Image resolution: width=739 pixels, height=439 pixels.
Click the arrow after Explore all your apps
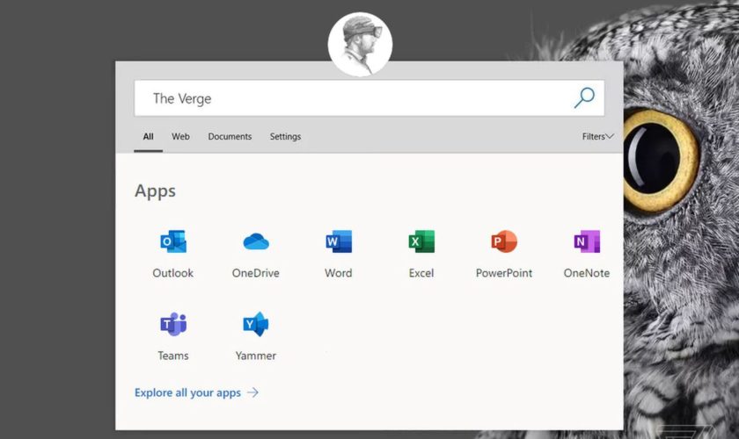click(x=253, y=393)
